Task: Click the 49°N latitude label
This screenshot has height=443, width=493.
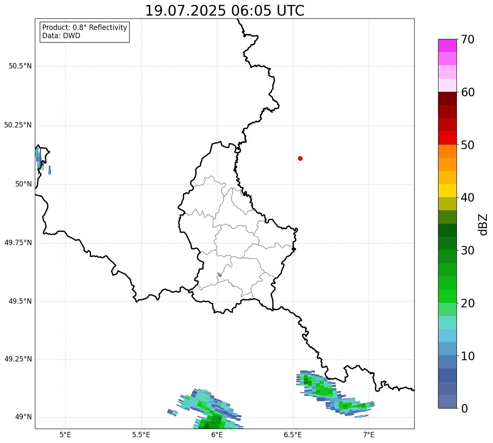Action: (x=23, y=417)
